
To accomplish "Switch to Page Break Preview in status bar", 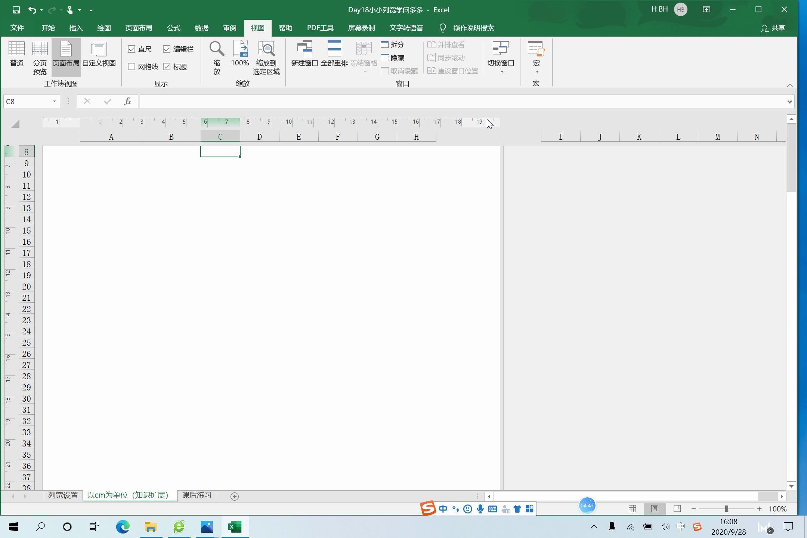I will coord(677,508).
